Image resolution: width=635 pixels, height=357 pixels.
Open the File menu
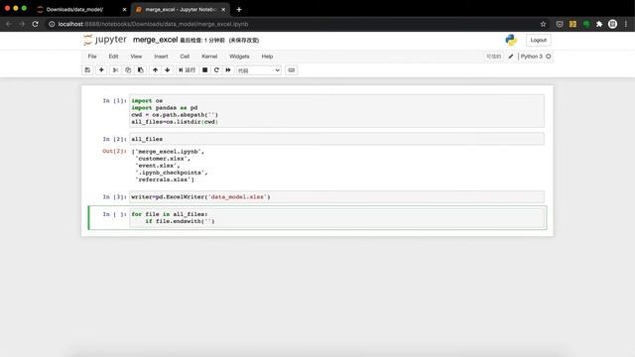[x=92, y=57]
